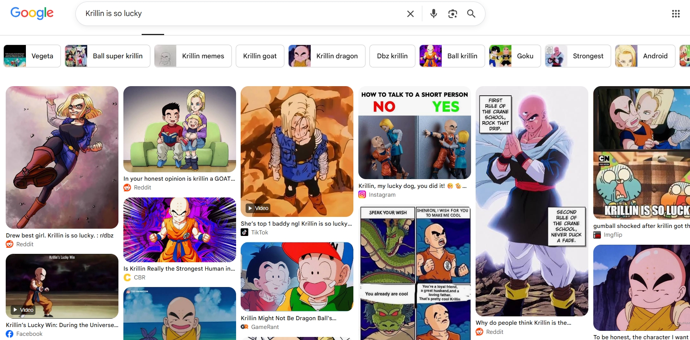Image resolution: width=690 pixels, height=340 pixels.
Task: Open smiling kid Krillin by rocks thumbnail
Action: pos(642,288)
